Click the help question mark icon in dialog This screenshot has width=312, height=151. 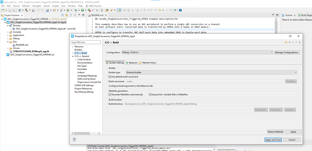click(x=74, y=140)
